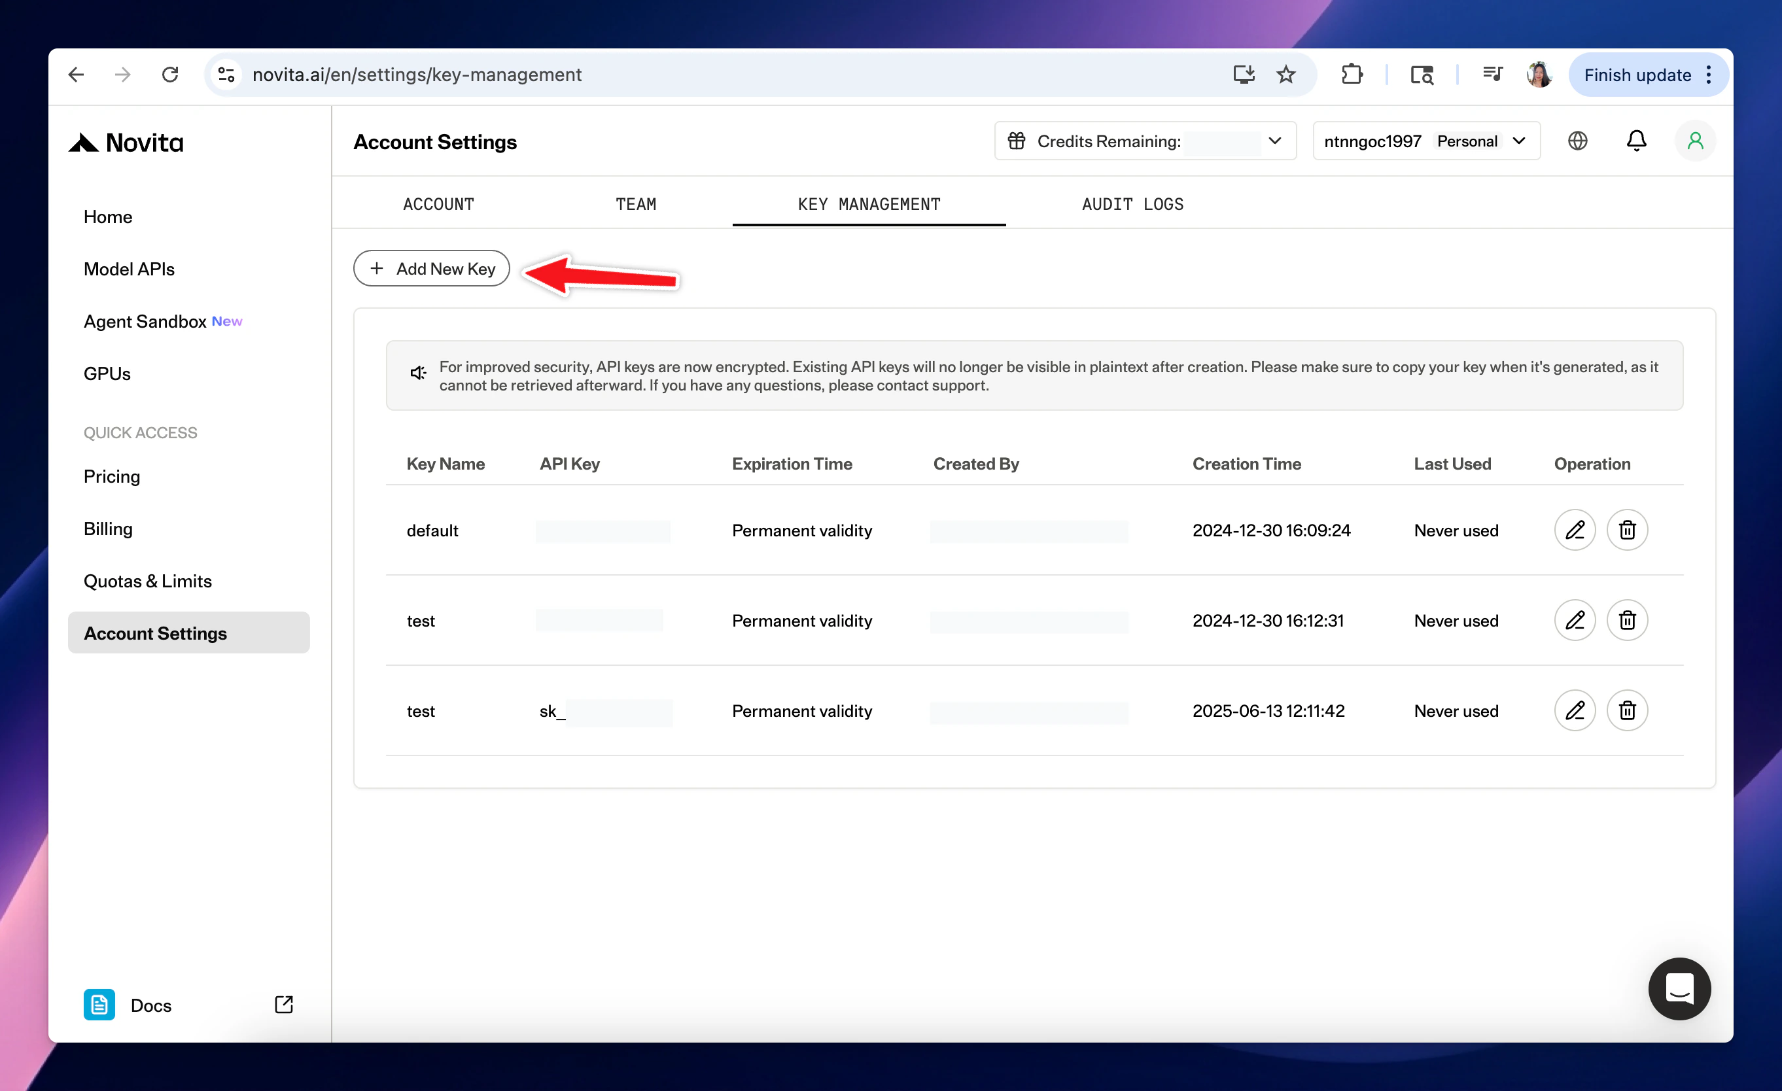Viewport: 1782px width, 1091px height.
Task: Open the media controls icon
Action: point(1492,75)
